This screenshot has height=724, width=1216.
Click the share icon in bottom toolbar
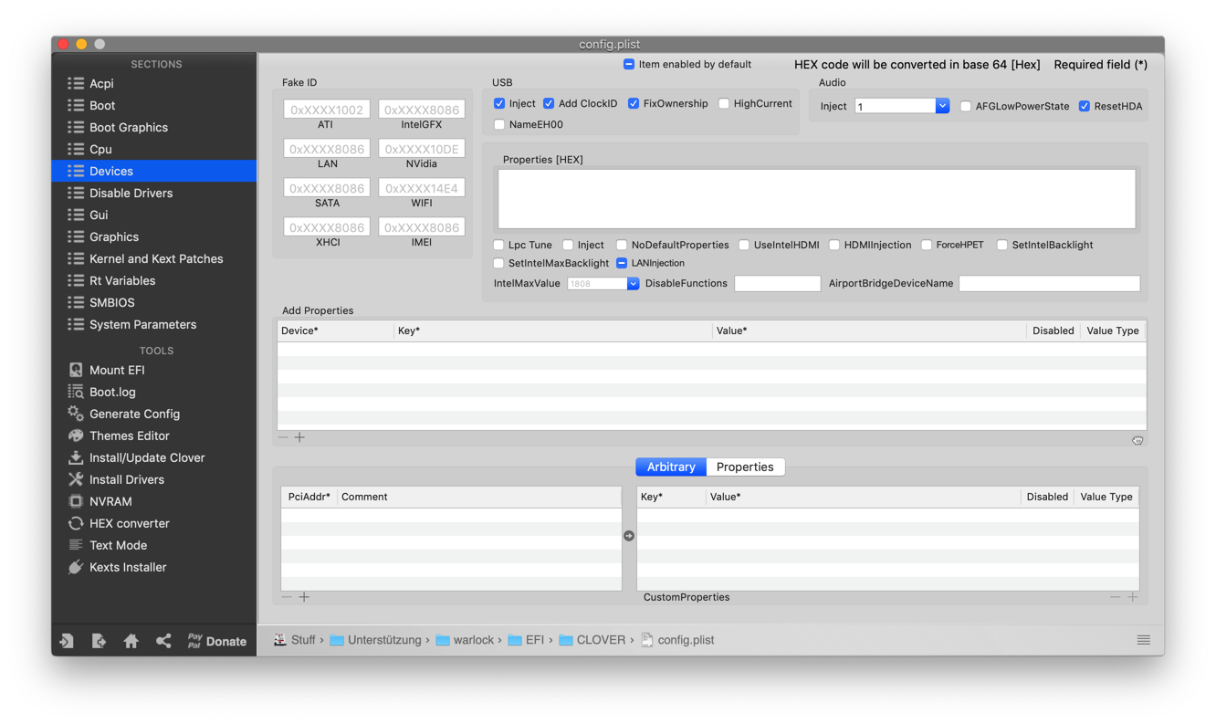(x=163, y=641)
